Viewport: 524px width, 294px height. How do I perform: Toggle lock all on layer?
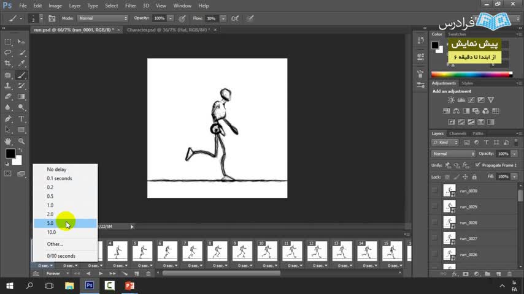tap(474, 177)
